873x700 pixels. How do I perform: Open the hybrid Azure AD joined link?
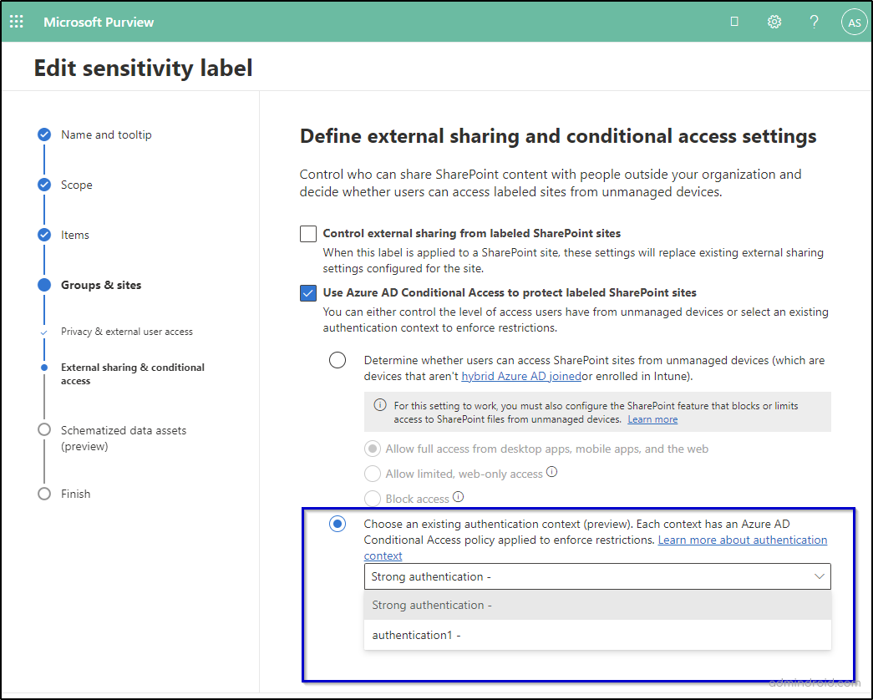[521, 376]
